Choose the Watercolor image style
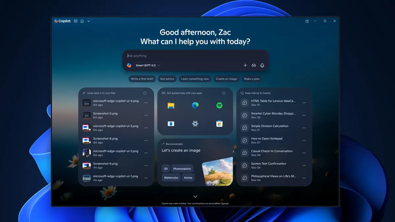Viewport: 395px width, 222px height. coord(171,177)
